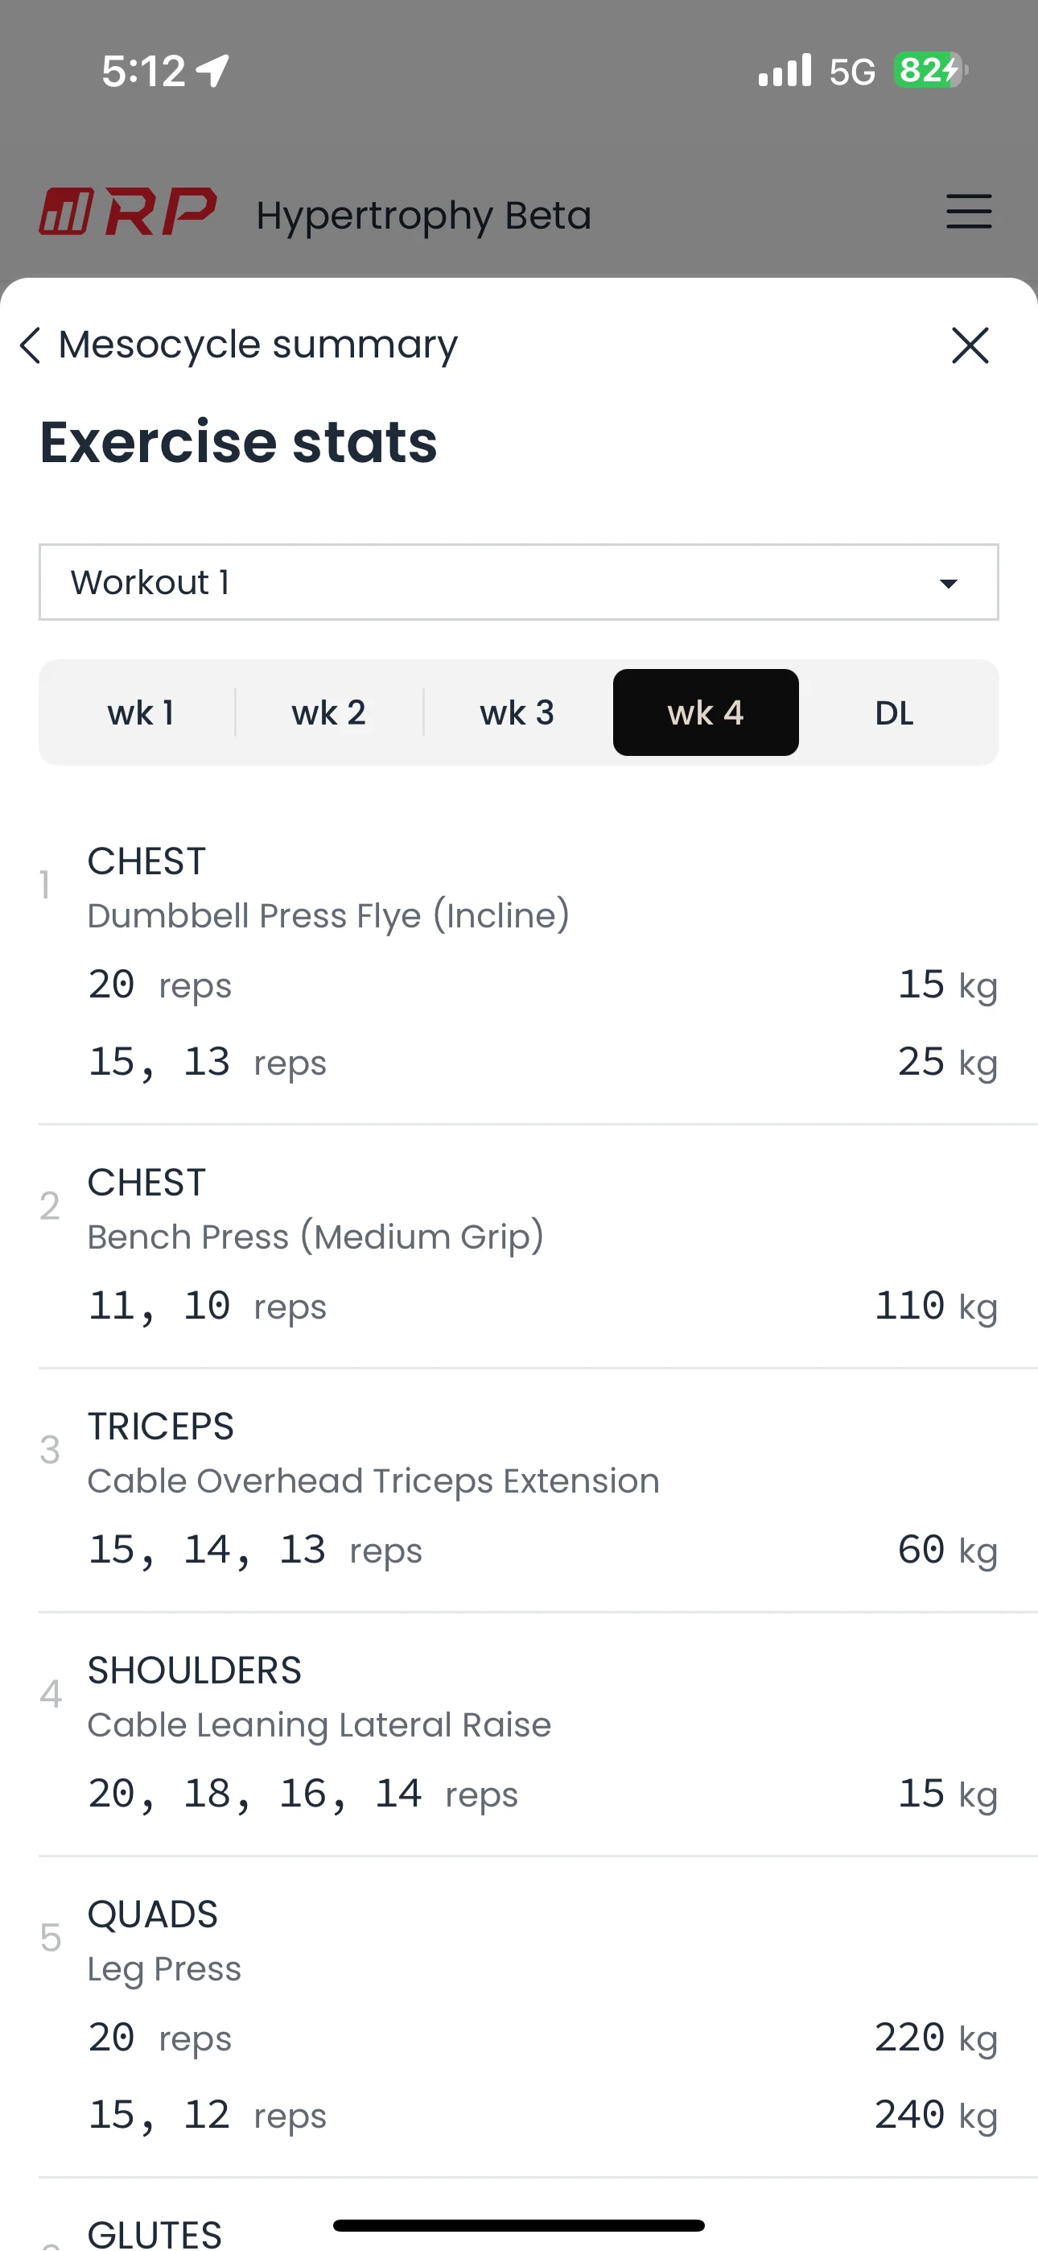The width and height of the screenshot is (1038, 2251).
Task: Open the Cable Leaning Lateral Raise entry
Action: [x=319, y=1725]
